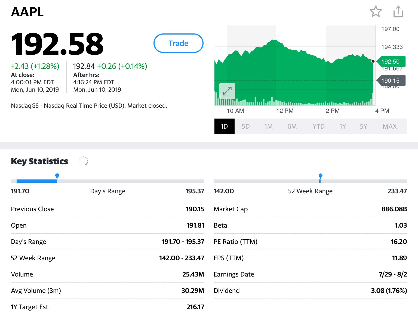
Task: Show the 6M chart range
Action: pos(292,126)
